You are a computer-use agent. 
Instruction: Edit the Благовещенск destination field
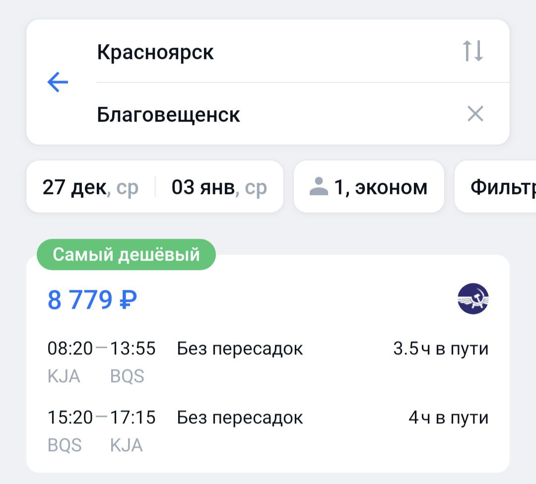[x=168, y=115]
